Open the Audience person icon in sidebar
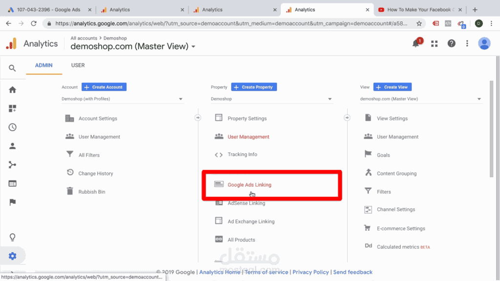Viewport: 500px width, 281px height. tap(13, 146)
